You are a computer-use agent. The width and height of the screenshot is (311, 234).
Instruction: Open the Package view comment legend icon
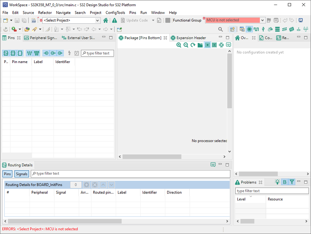pyautogui.click(x=229, y=45)
